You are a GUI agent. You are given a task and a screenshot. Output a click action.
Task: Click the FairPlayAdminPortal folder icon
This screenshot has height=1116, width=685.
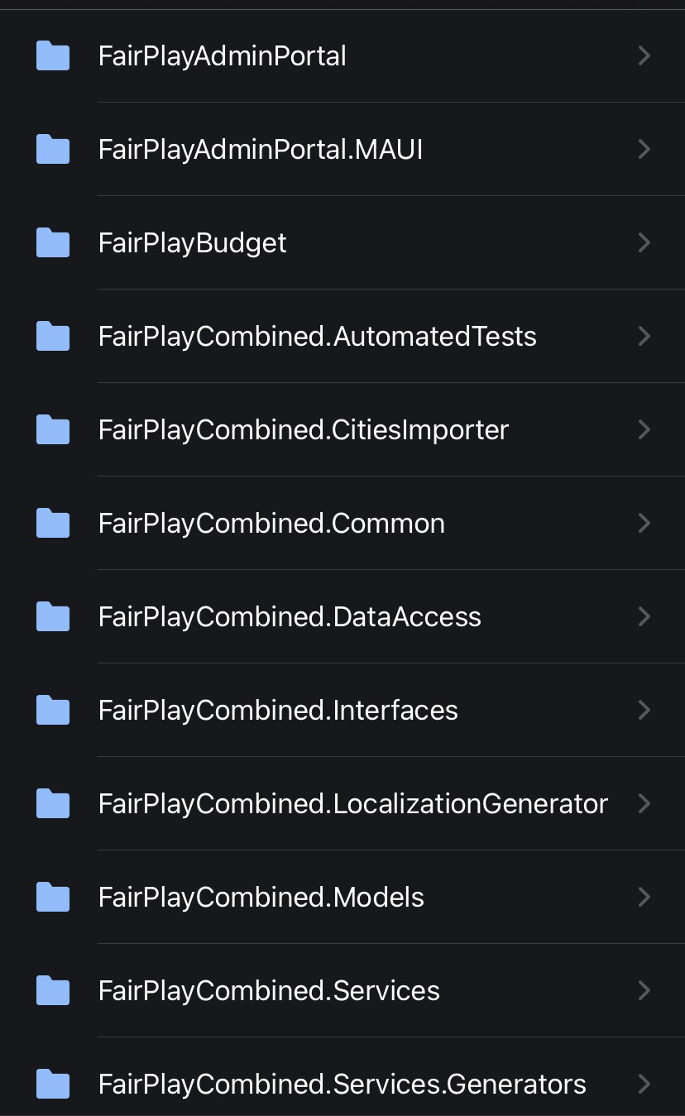[53, 55]
